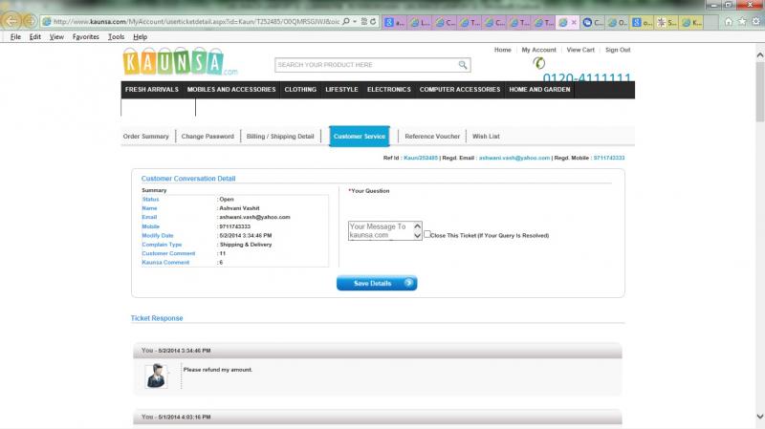The image size is (765, 429).
Task: Go to the Order Summary tab
Action: click(x=146, y=137)
